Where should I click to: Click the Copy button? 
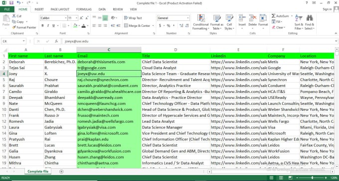[x=18, y=22]
